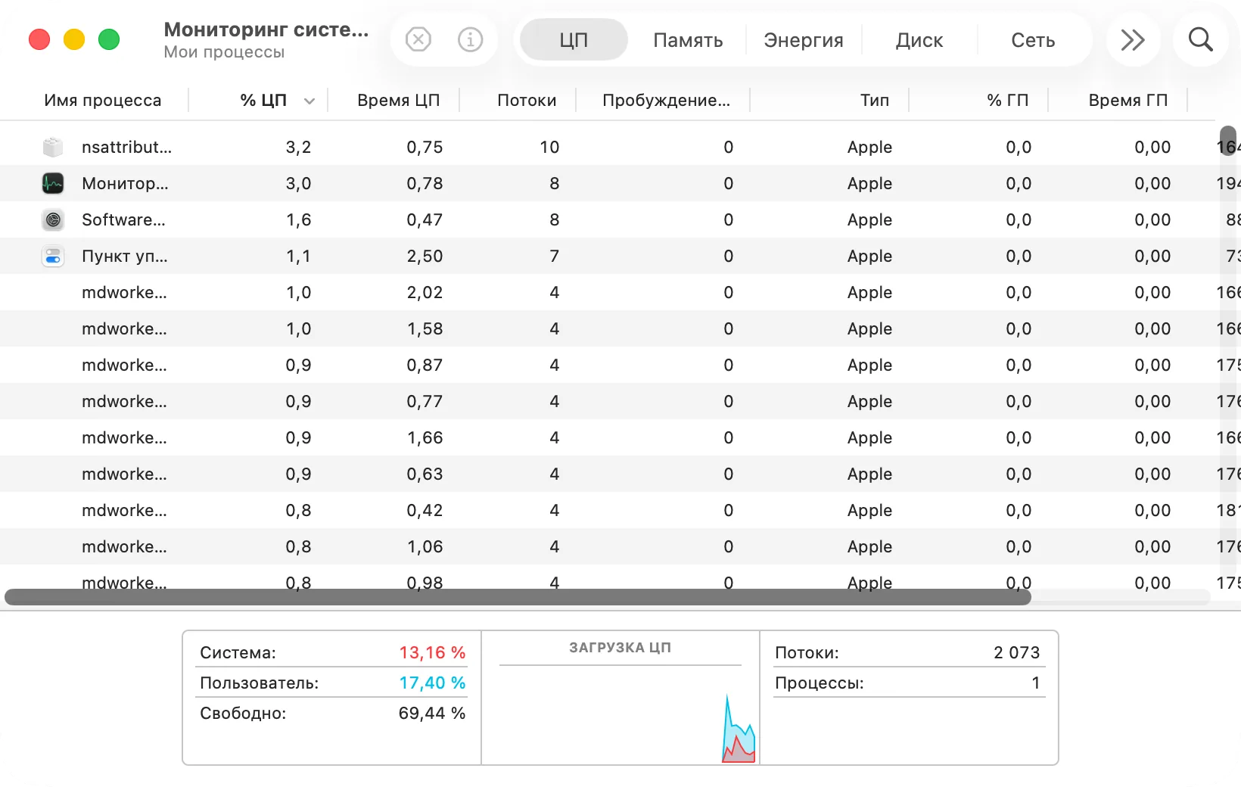The width and height of the screenshot is (1241, 787).
Task: Click the stop process icon in toolbar
Action: coord(418,39)
